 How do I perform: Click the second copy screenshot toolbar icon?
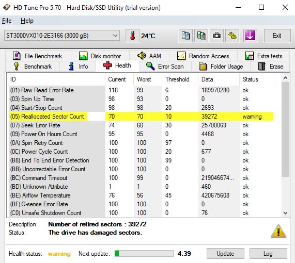[201, 36]
